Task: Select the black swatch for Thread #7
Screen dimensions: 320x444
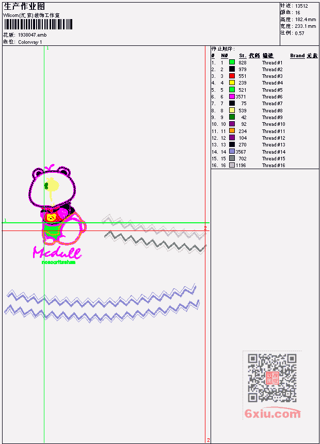Action: [x=232, y=103]
